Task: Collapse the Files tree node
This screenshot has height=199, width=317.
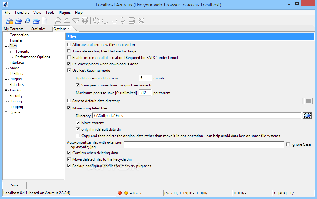Action: (x=6, y=46)
